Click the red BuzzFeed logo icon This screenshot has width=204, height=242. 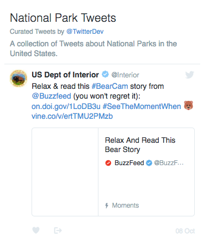[108, 163]
